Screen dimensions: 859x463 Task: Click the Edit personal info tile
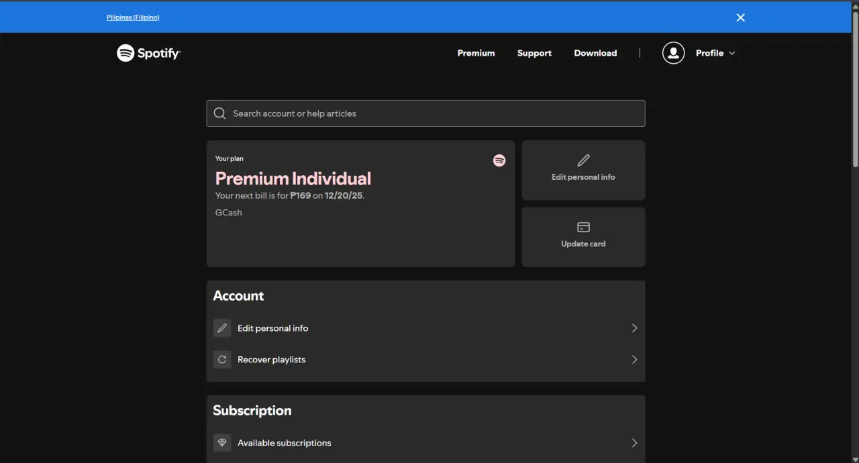pyautogui.click(x=583, y=170)
